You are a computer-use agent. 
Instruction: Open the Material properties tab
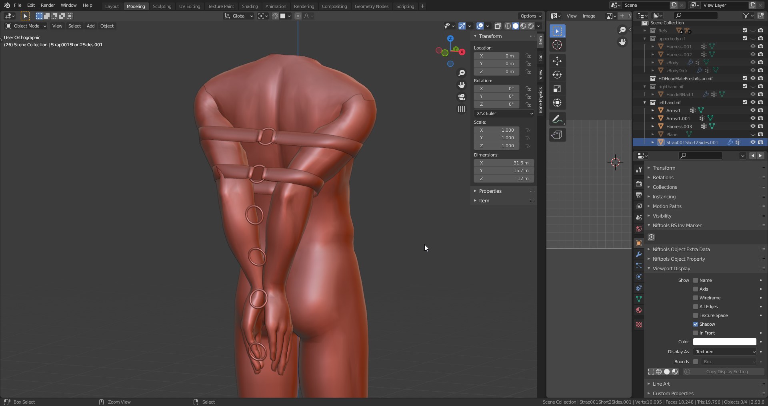639,310
